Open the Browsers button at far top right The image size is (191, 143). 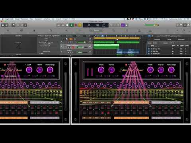(188, 25)
